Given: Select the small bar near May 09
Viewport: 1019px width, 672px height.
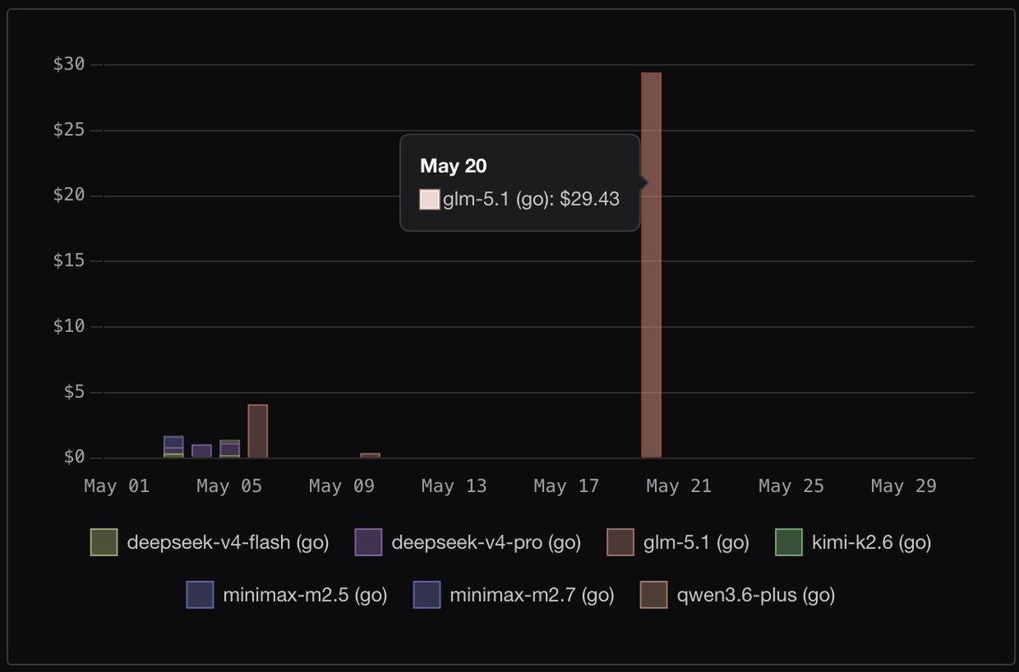Looking at the screenshot, I should 370,456.
